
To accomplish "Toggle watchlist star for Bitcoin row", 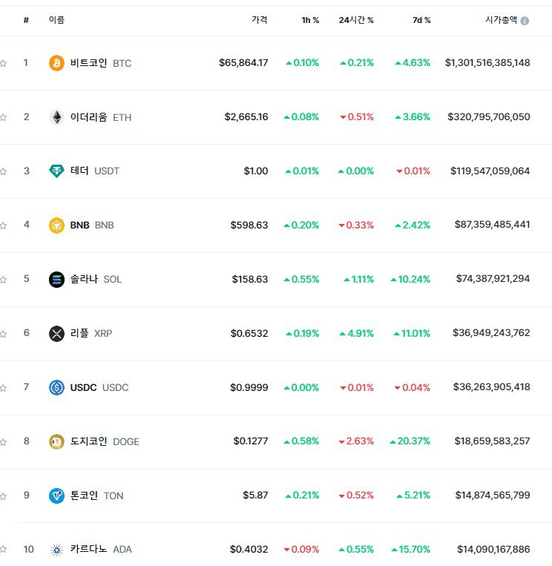I will (3, 64).
